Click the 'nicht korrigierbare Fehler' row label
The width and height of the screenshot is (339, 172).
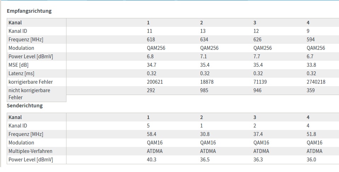(29, 94)
